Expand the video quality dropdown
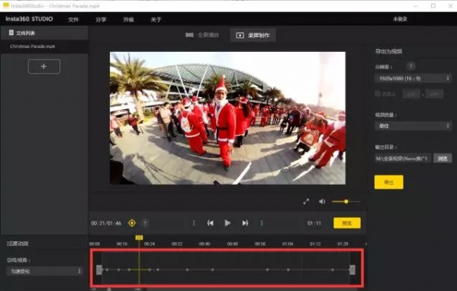The height and width of the screenshot is (291, 457). click(413, 126)
